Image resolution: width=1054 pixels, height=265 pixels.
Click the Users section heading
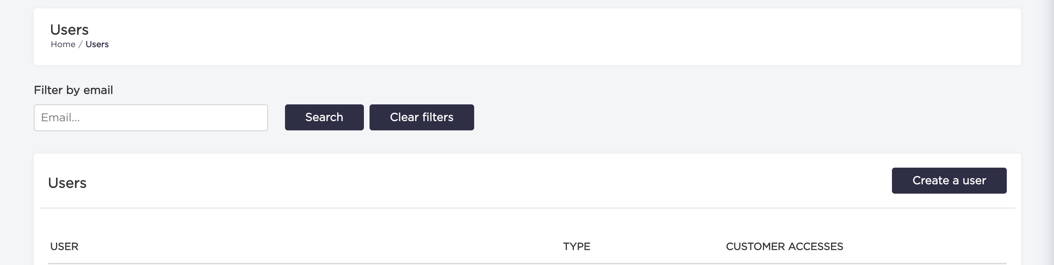point(68,183)
